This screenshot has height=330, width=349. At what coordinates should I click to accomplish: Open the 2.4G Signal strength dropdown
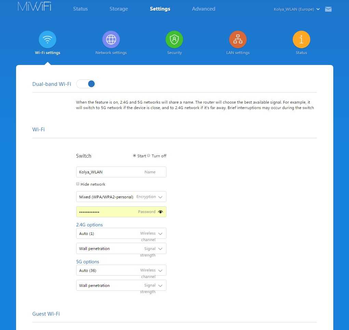point(121,249)
